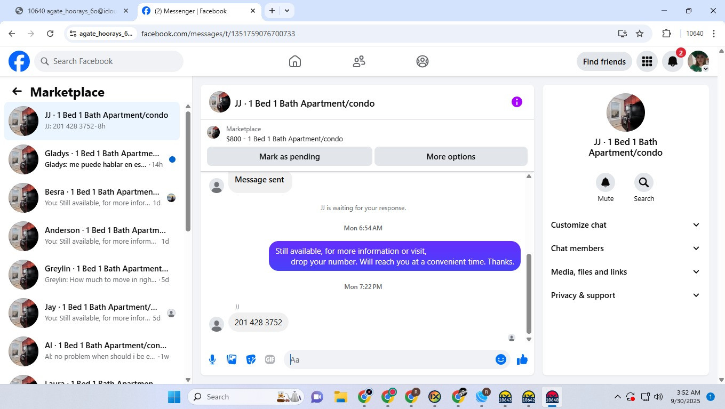Open the Facebook logo home link
This screenshot has width=725, height=409.
tap(19, 61)
